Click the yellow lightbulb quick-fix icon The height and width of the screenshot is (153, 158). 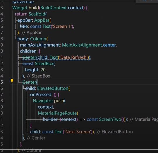[x=12, y=81]
